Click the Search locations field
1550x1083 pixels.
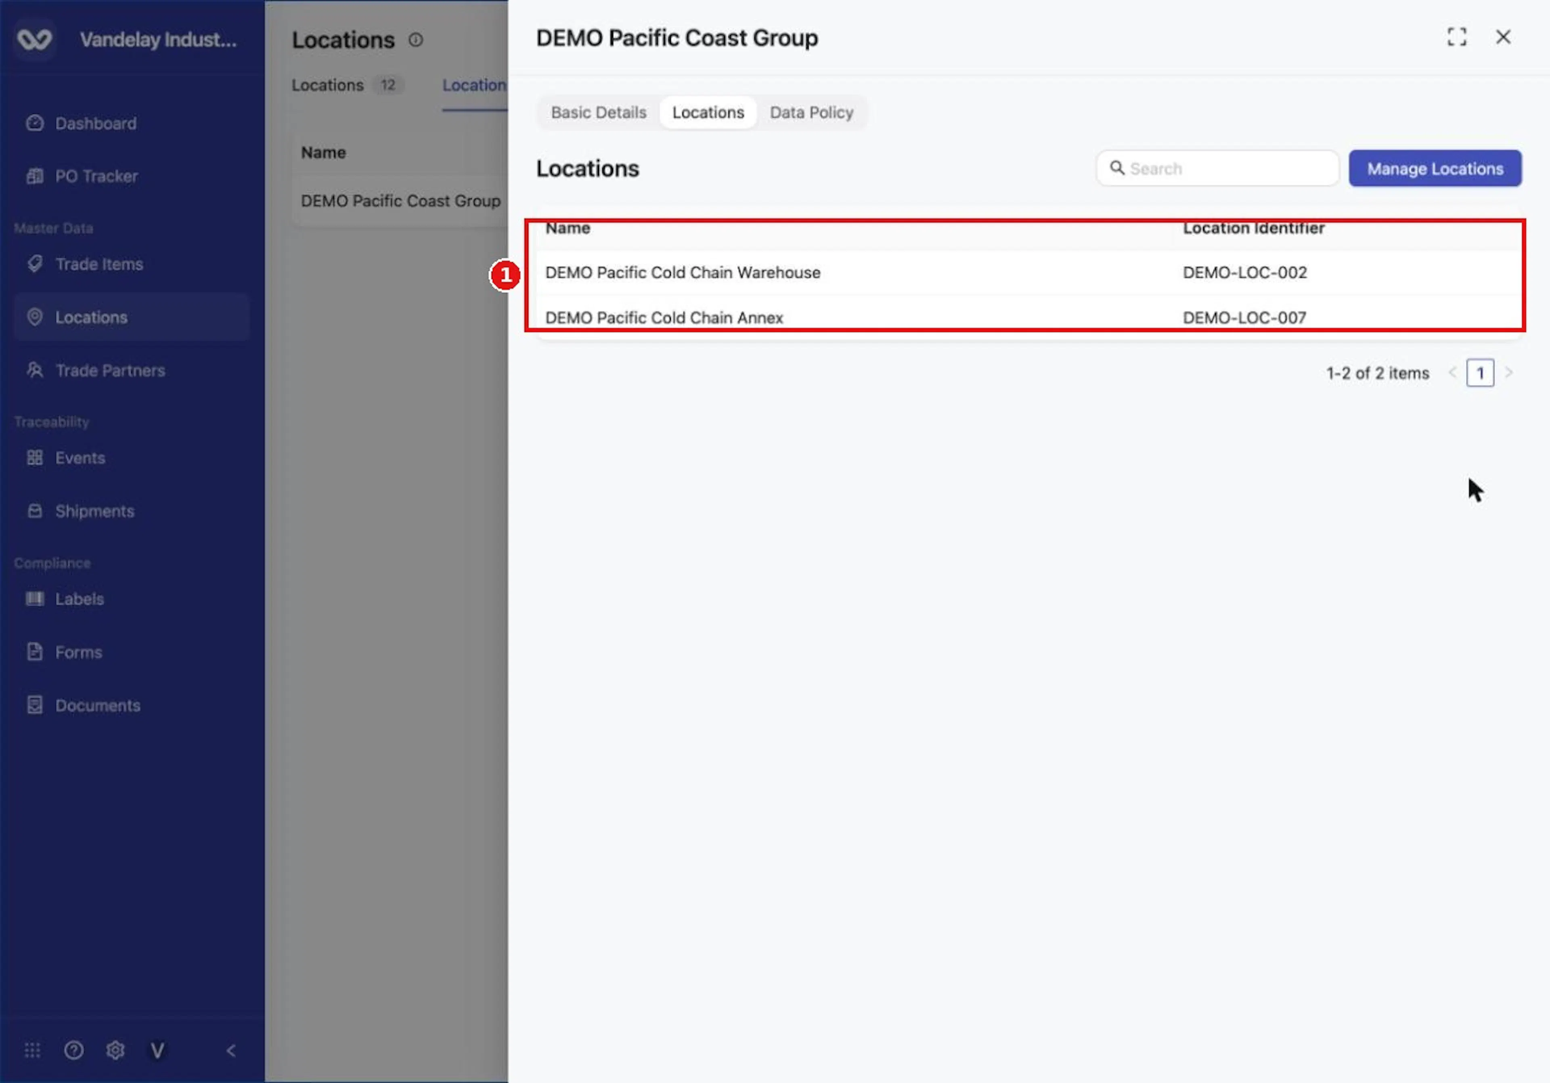(x=1217, y=169)
